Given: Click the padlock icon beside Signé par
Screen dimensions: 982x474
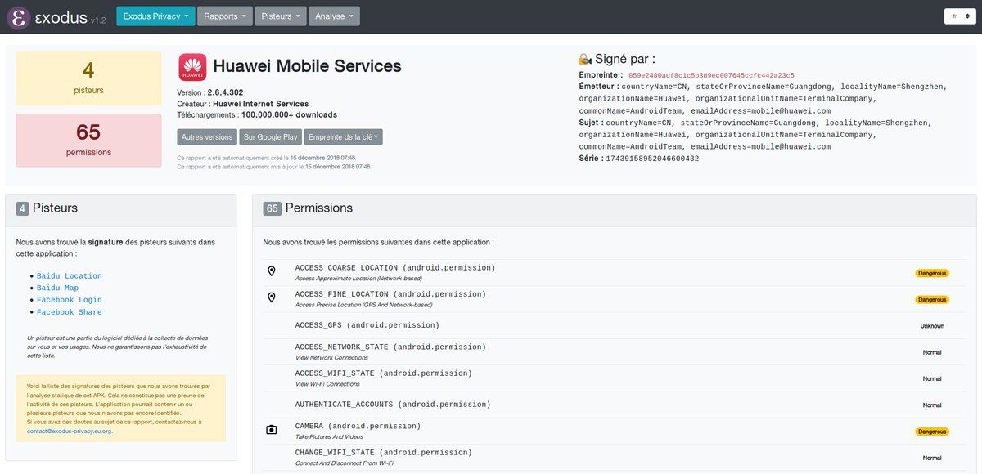Looking at the screenshot, I should pyautogui.click(x=585, y=59).
